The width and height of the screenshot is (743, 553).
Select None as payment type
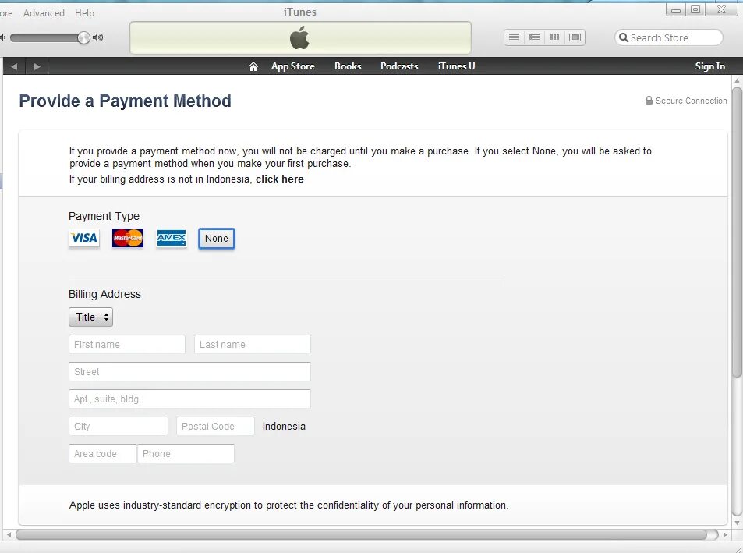(217, 239)
